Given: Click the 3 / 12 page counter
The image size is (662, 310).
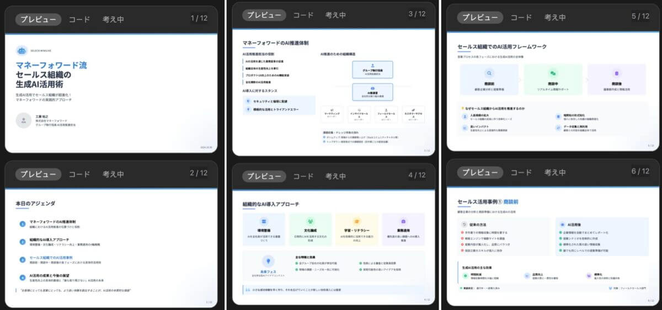Looking at the screenshot, I should pos(417,14).
